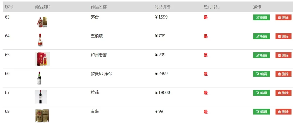Click the edit button for 茅台
Image resolution: width=293 pixels, height=129 pixels.
pos(261,17)
